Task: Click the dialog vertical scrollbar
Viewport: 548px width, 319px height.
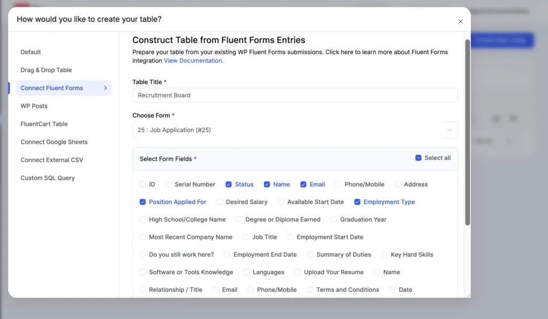Action: click(467, 133)
